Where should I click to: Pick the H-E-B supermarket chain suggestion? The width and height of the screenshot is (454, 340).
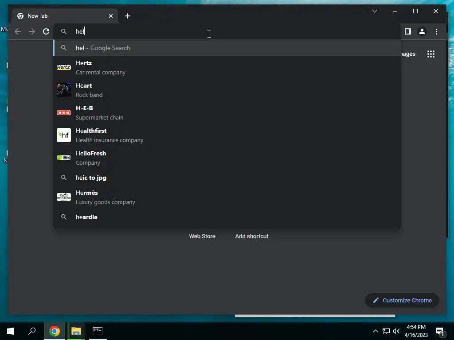tap(227, 113)
